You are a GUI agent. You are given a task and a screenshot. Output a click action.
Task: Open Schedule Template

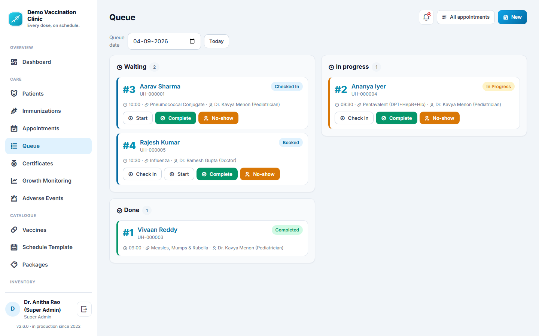[48, 247]
